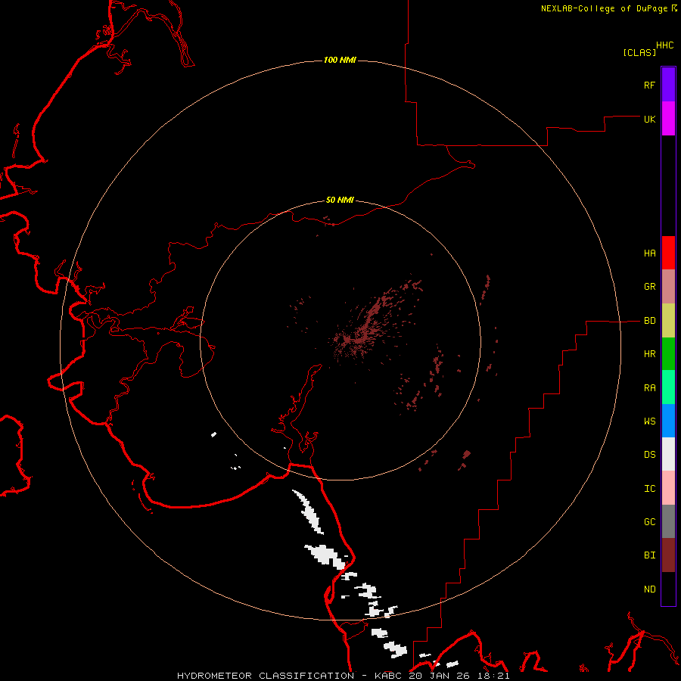Click the "GC" legend label

coord(649,522)
